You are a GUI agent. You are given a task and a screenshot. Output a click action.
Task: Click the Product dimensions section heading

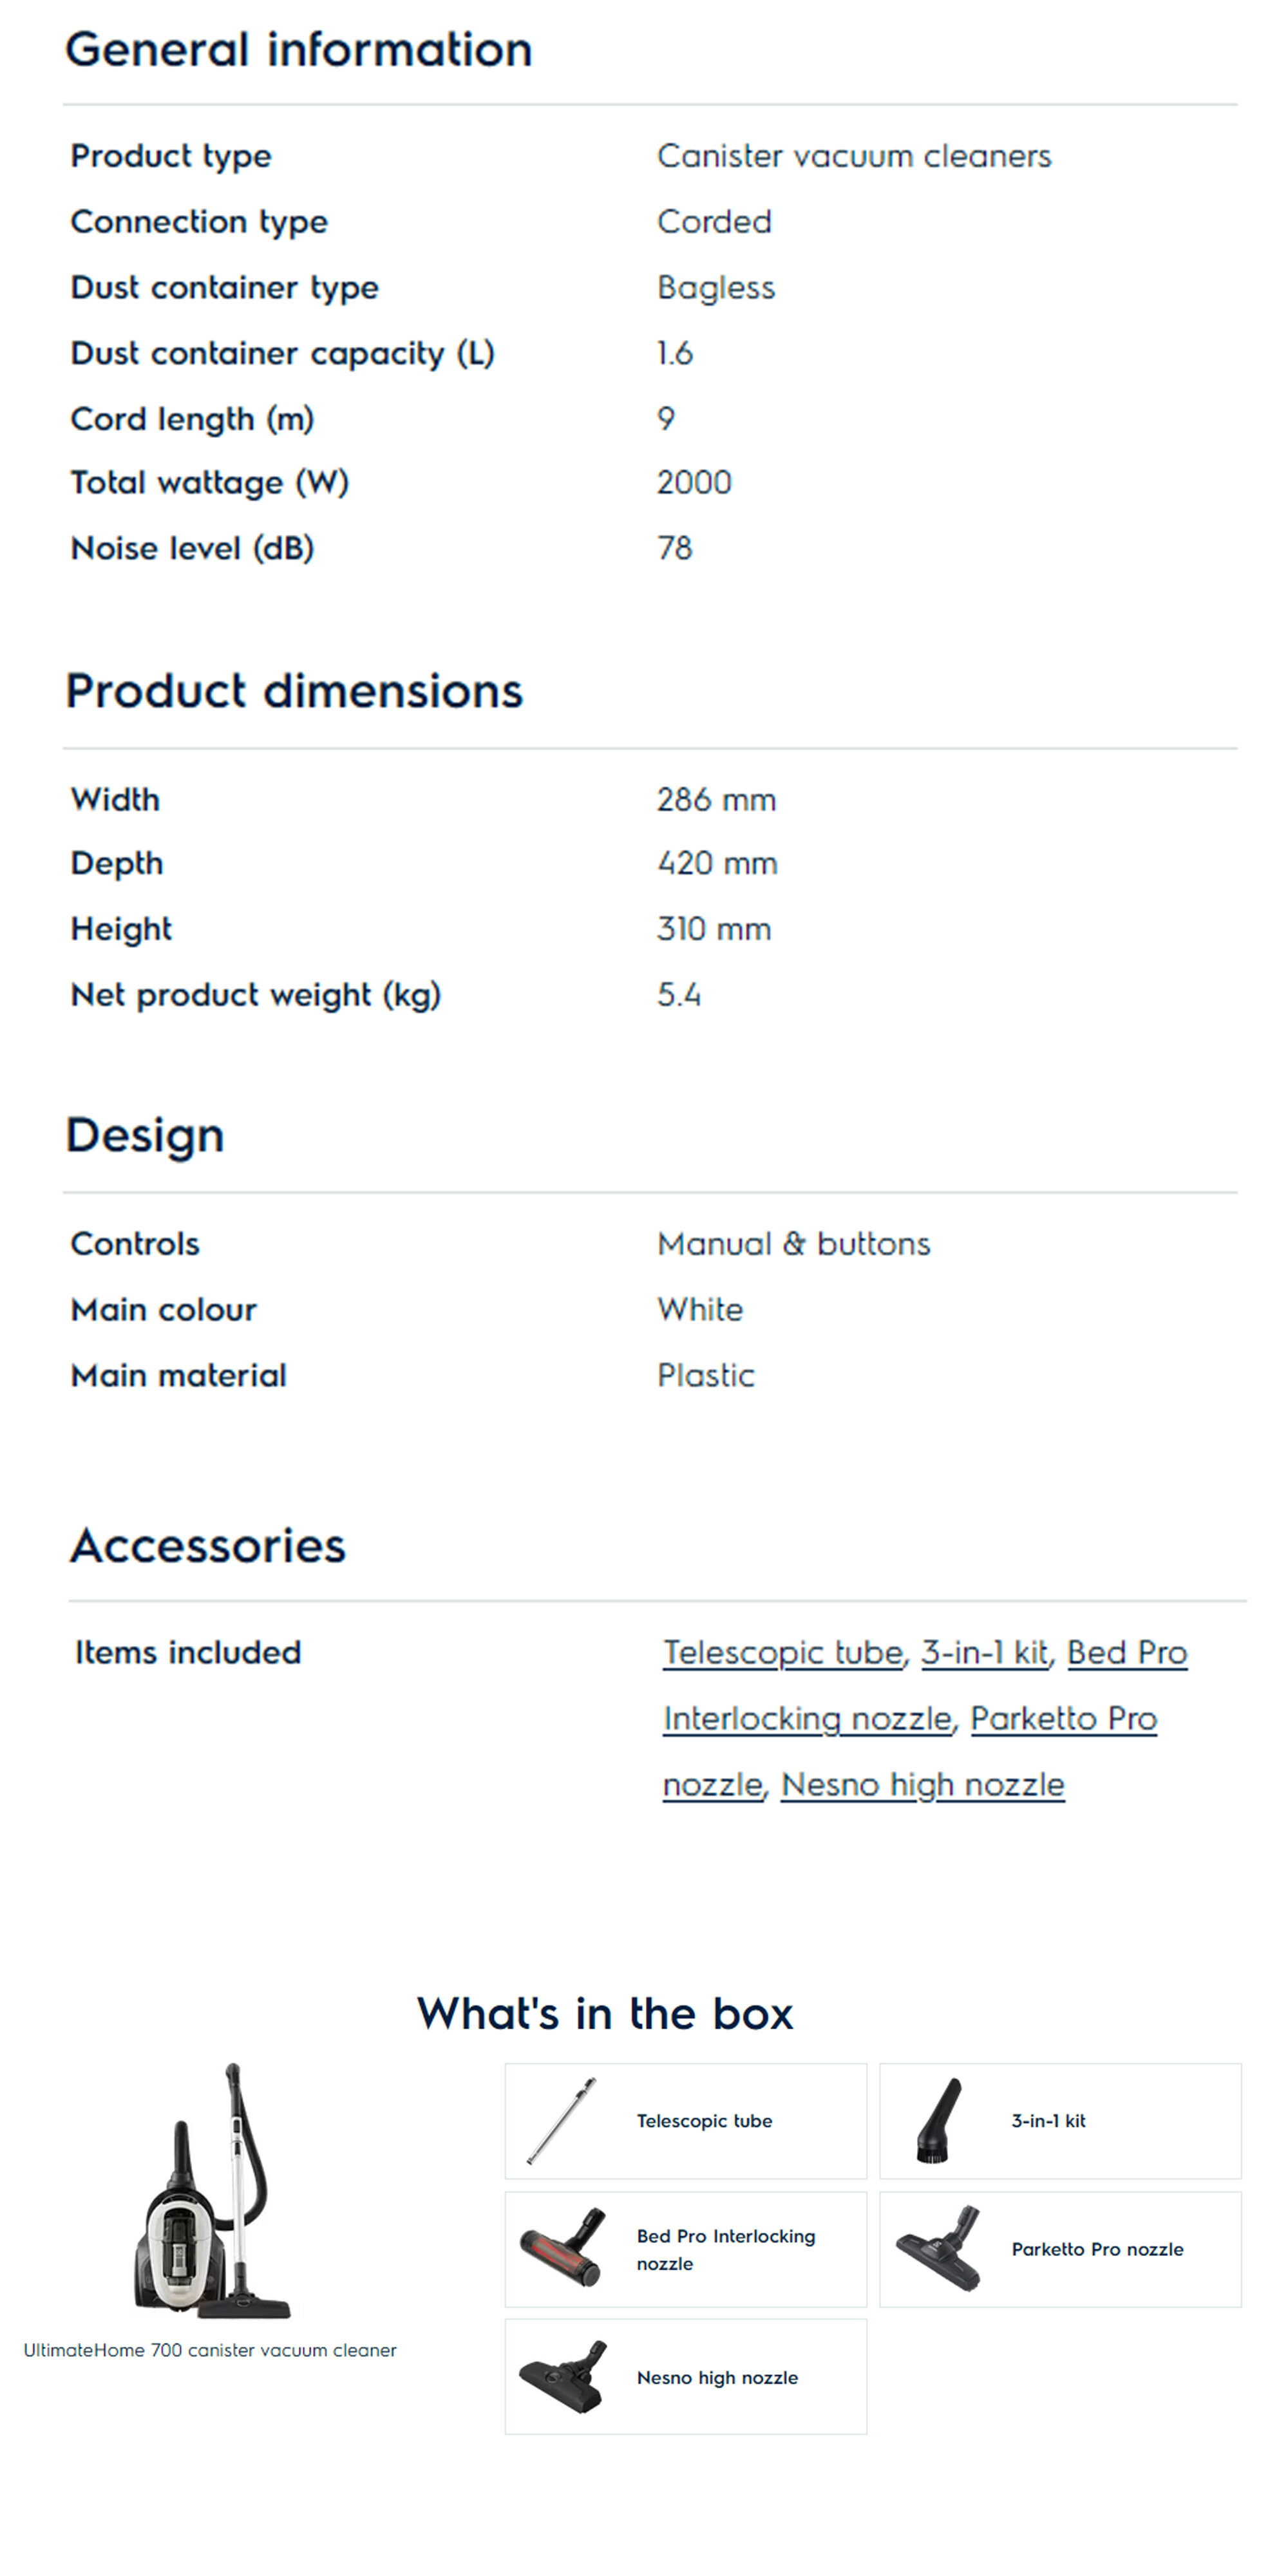coord(294,691)
